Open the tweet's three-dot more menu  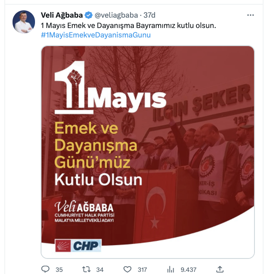pos(250,15)
